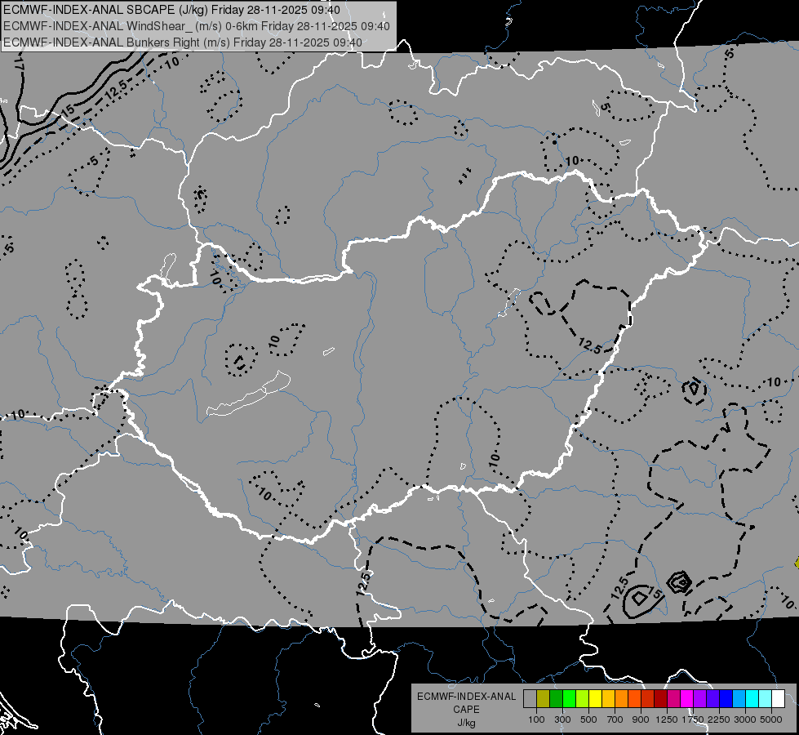Click the legend label 2250
Screen dimensions: 799x735
718,719
